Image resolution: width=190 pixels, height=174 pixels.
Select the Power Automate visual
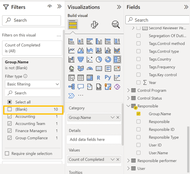[71, 96]
